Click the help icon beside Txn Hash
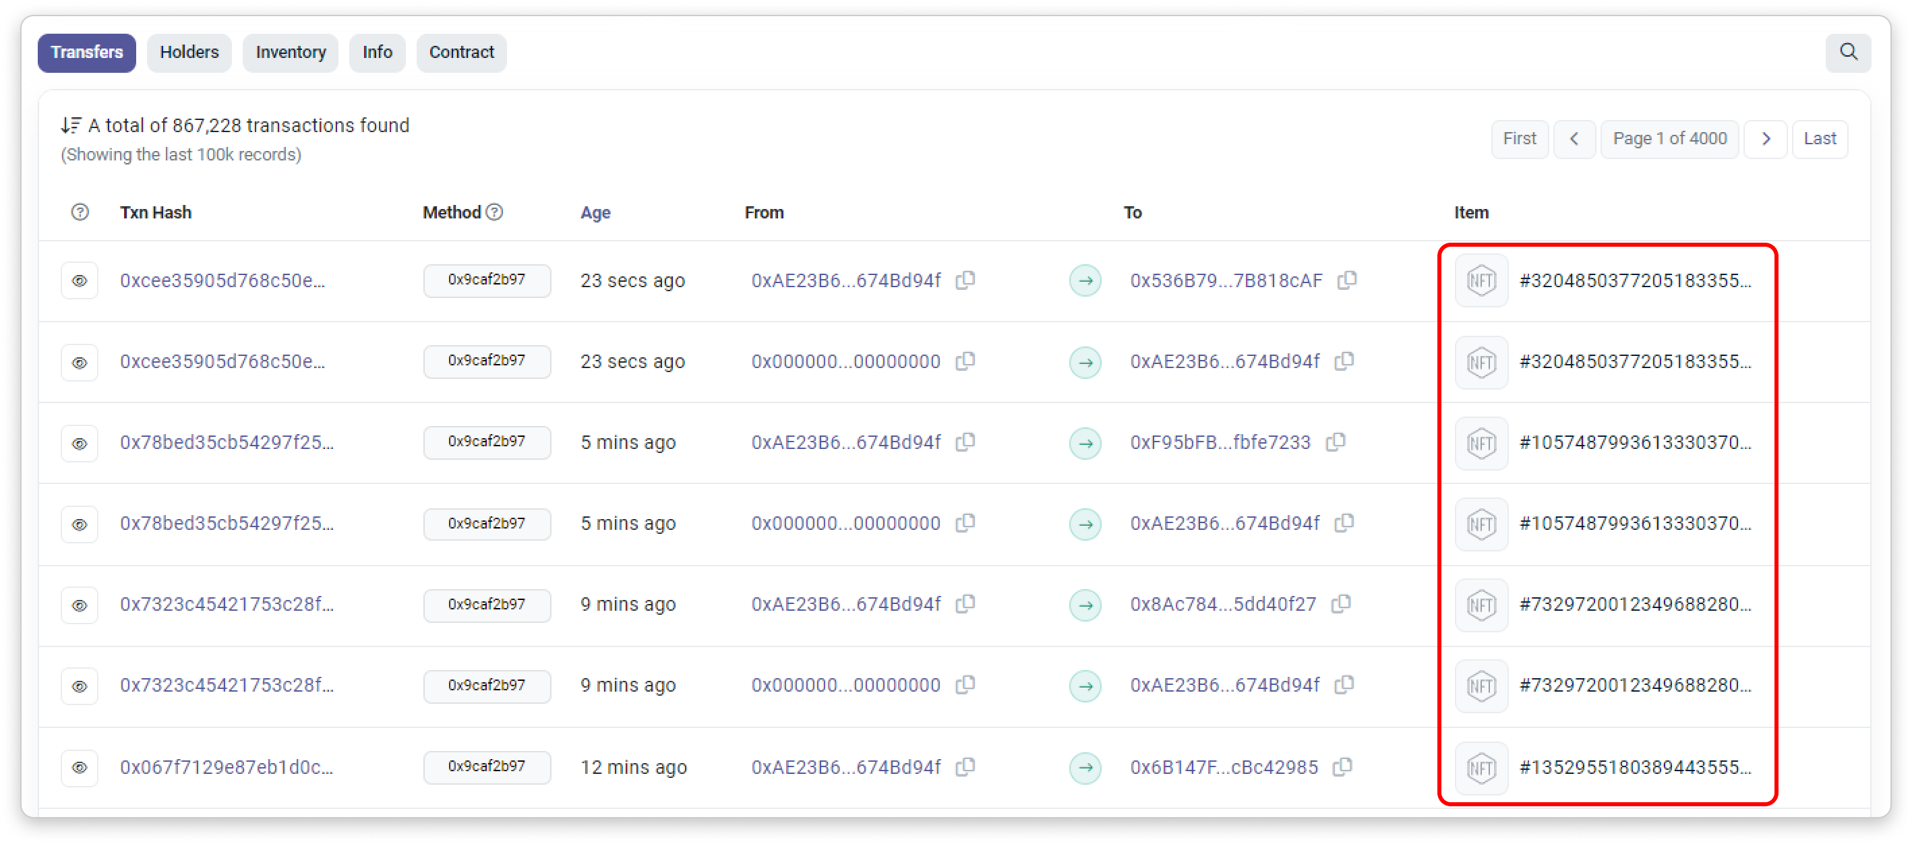The height and width of the screenshot is (844, 1912). [80, 212]
